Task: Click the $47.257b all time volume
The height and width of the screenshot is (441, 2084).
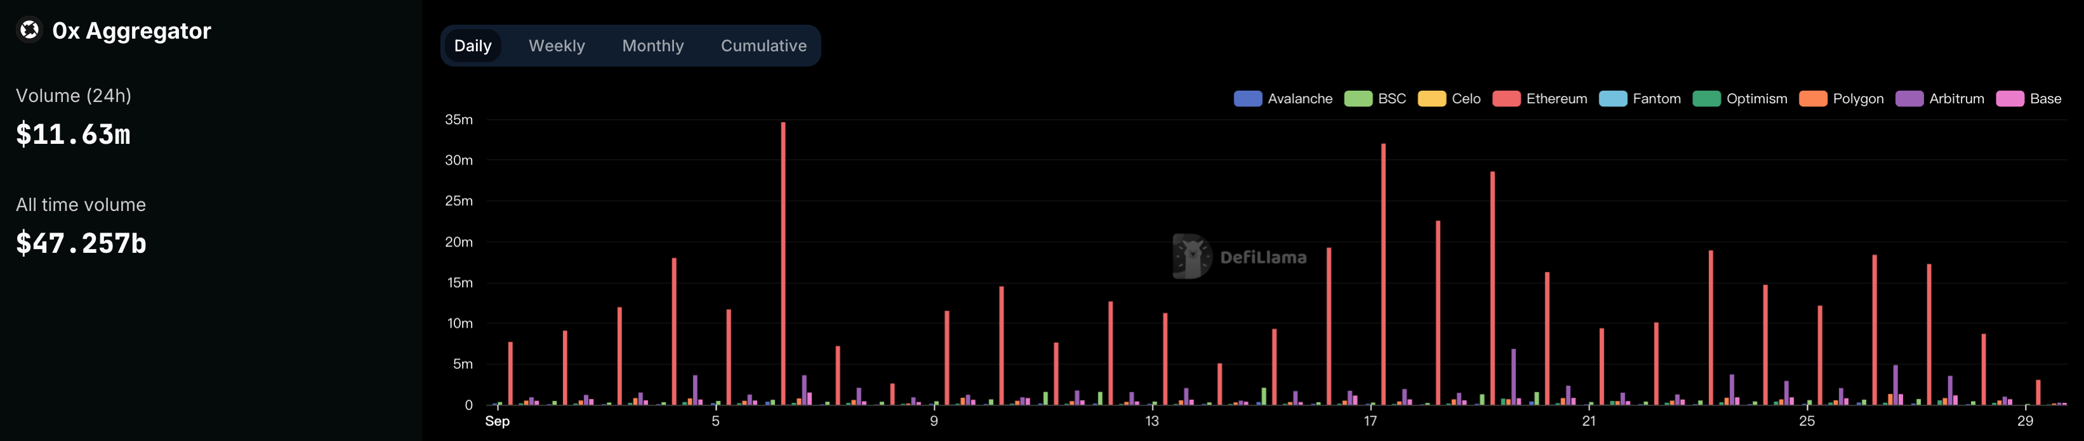Action: tap(81, 243)
